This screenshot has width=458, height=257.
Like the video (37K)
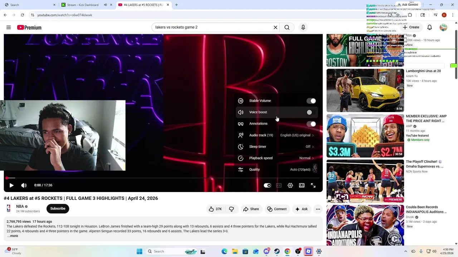tap(215, 209)
